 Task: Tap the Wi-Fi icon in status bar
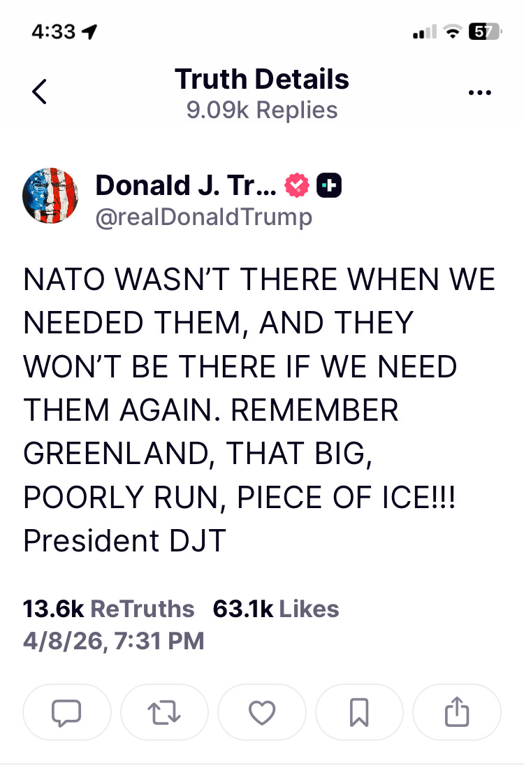point(453,32)
